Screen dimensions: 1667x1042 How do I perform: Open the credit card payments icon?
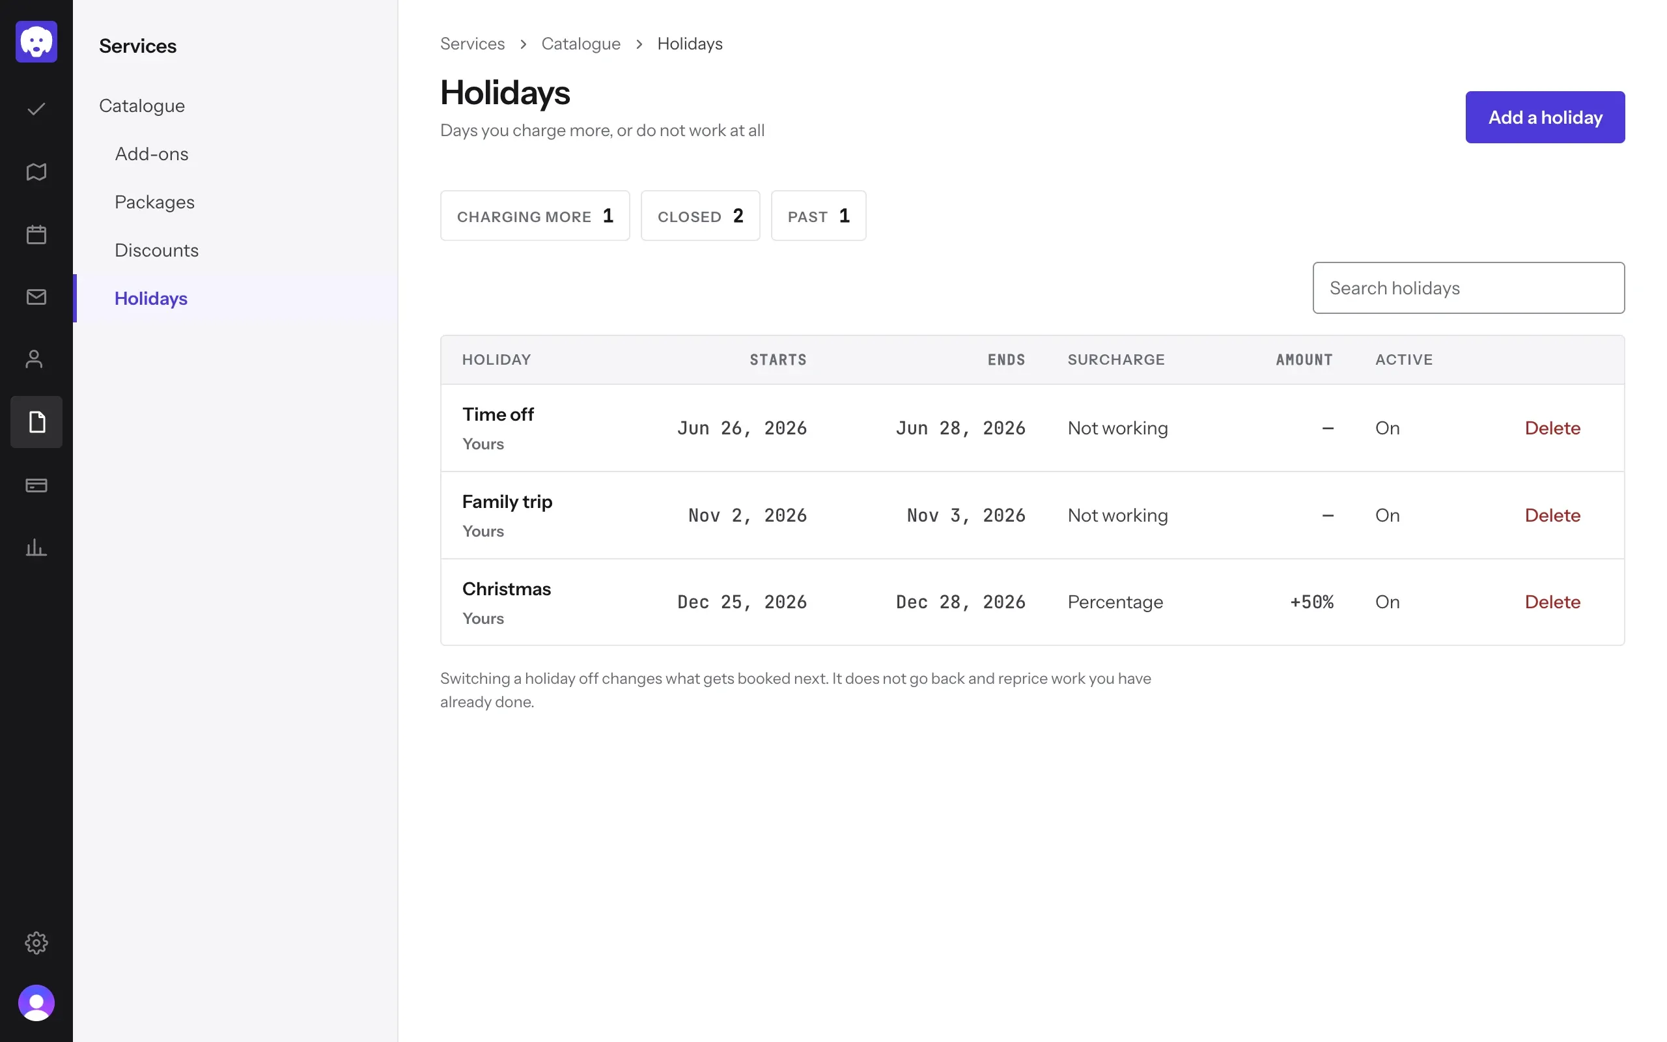(36, 485)
